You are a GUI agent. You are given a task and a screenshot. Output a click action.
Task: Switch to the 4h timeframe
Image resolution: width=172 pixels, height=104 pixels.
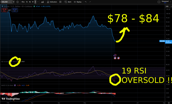point(30,2)
